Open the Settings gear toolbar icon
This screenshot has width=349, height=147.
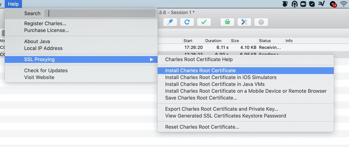[x=261, y=22]
